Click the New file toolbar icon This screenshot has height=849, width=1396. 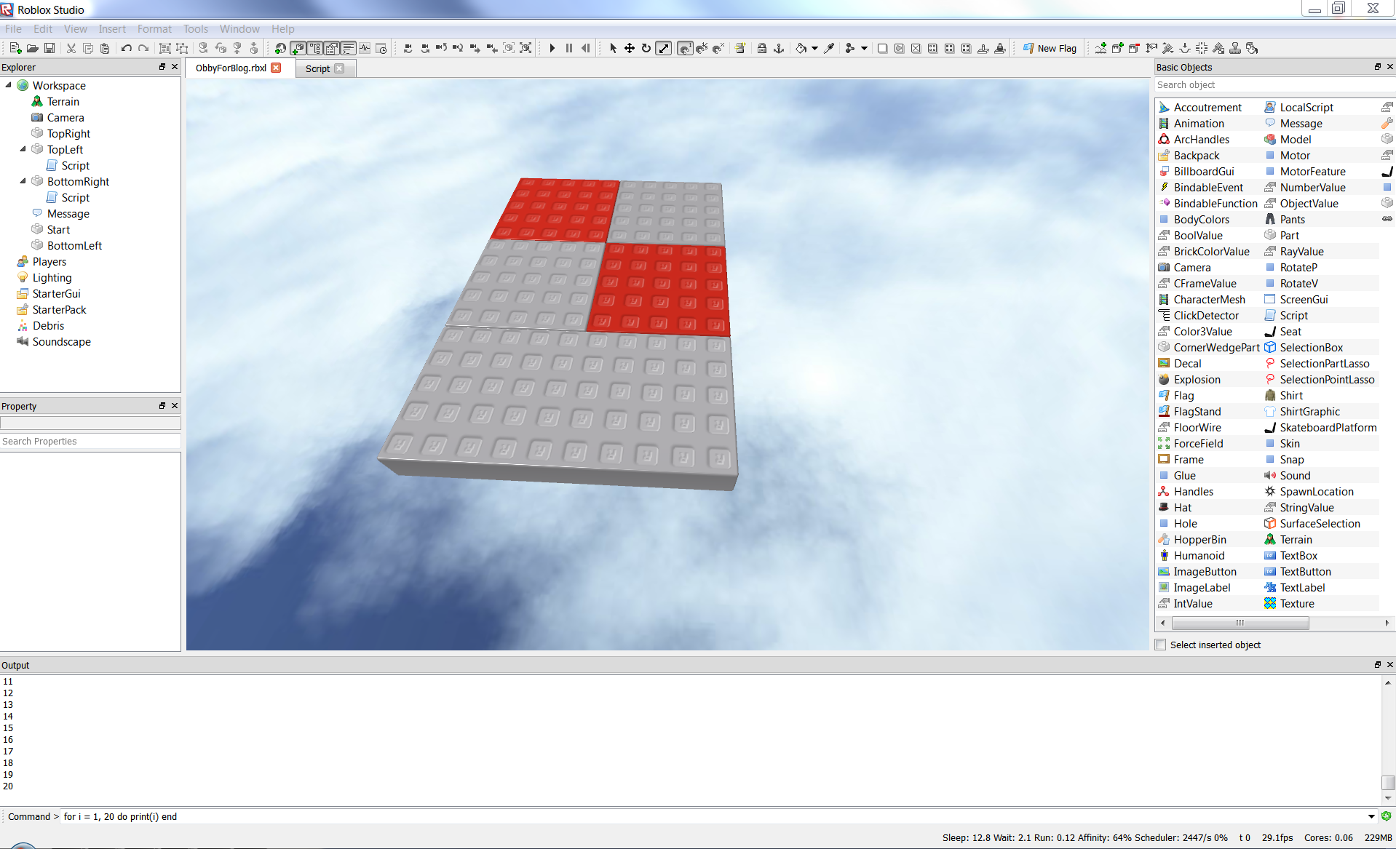pos(15,48)
